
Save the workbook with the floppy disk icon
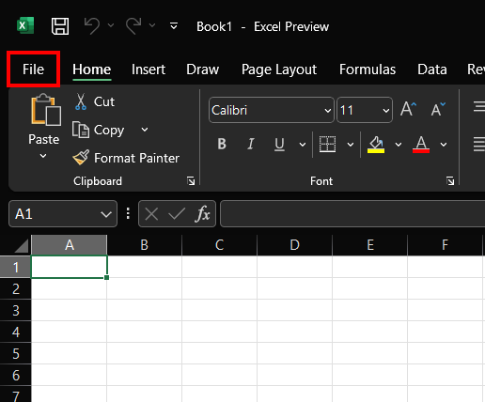(x=60, y=26)
